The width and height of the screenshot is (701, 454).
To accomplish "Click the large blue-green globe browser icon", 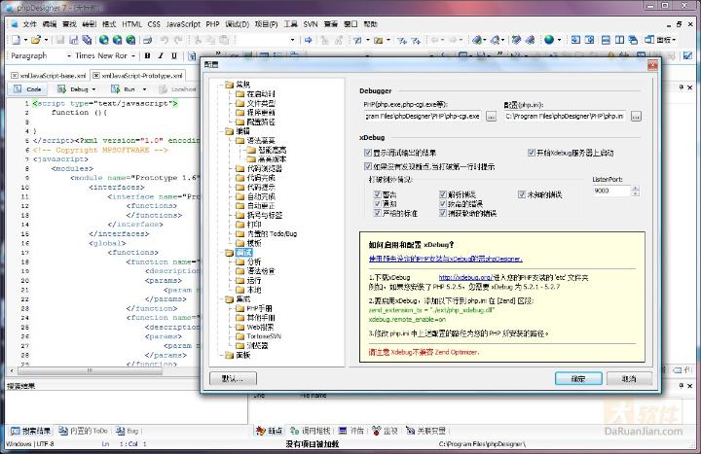I will pyautogui.click(x=549, y=40).
